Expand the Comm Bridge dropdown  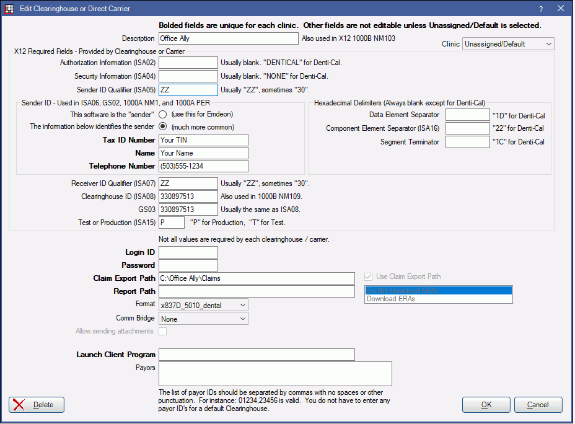pyautogui.click(x=203, y=319)
